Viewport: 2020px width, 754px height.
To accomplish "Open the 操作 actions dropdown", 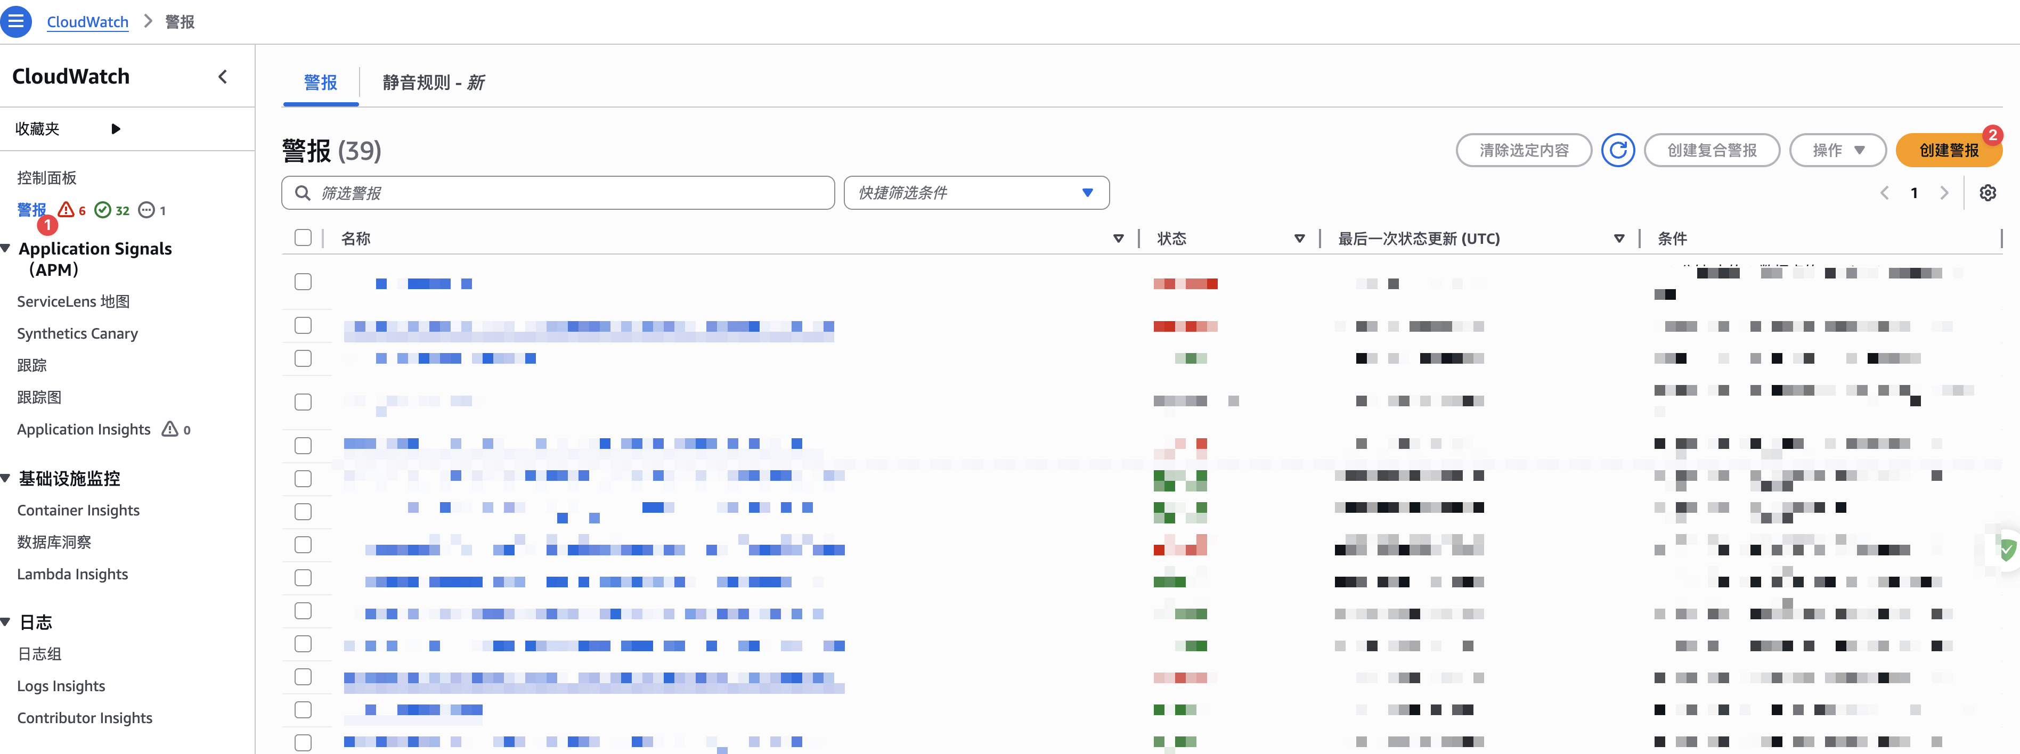I will [x=1837, y=151].
